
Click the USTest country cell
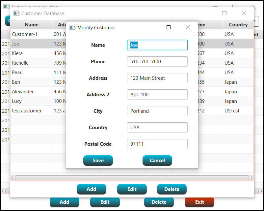pyautogui.click(x=238, y=111)
